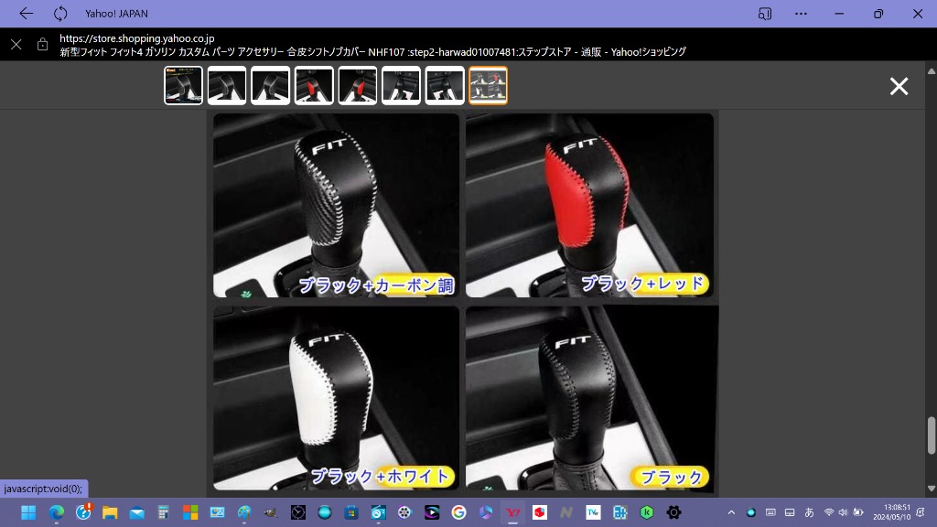Open the Mail app in taskbar
This screenshot has width=937, height=527.
137,512
